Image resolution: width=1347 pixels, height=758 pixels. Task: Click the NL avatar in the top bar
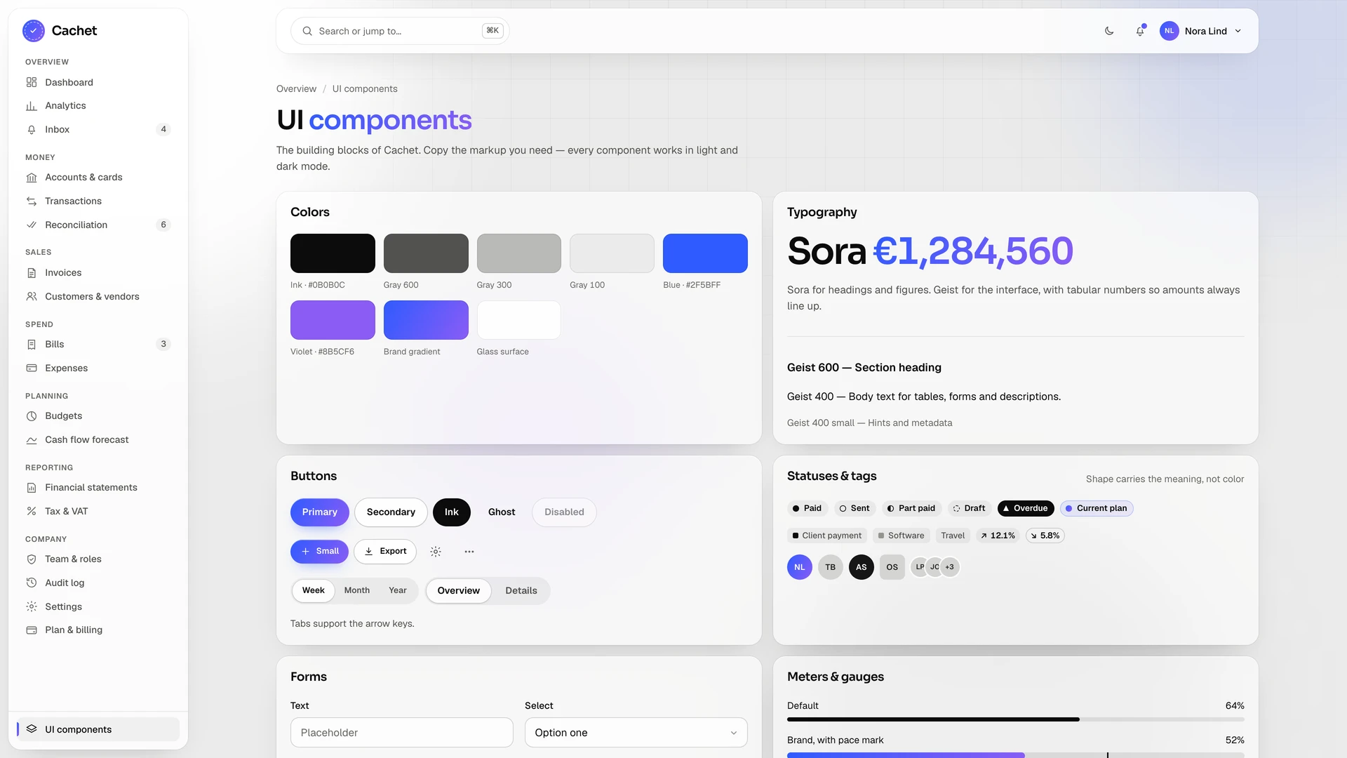pyautogui.click(x=1169, y=31)
